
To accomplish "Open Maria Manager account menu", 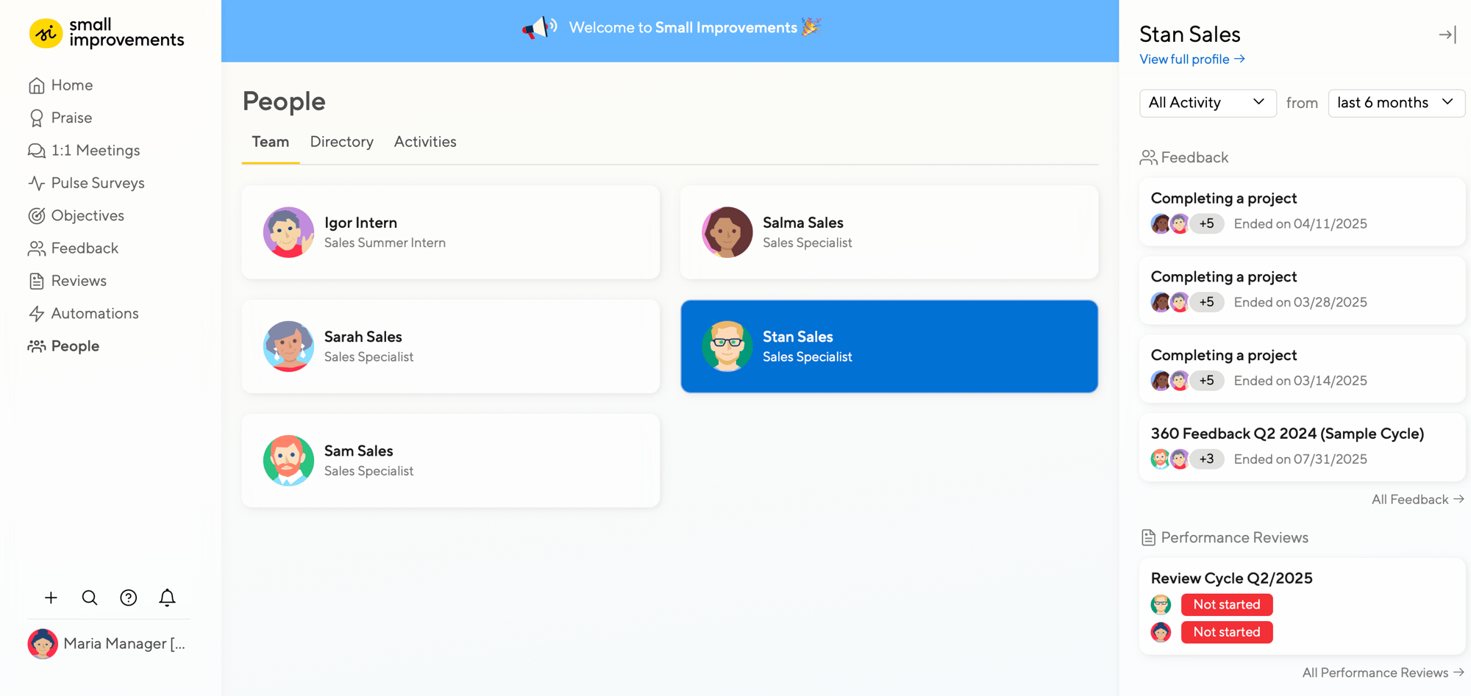I will [107, 644].
